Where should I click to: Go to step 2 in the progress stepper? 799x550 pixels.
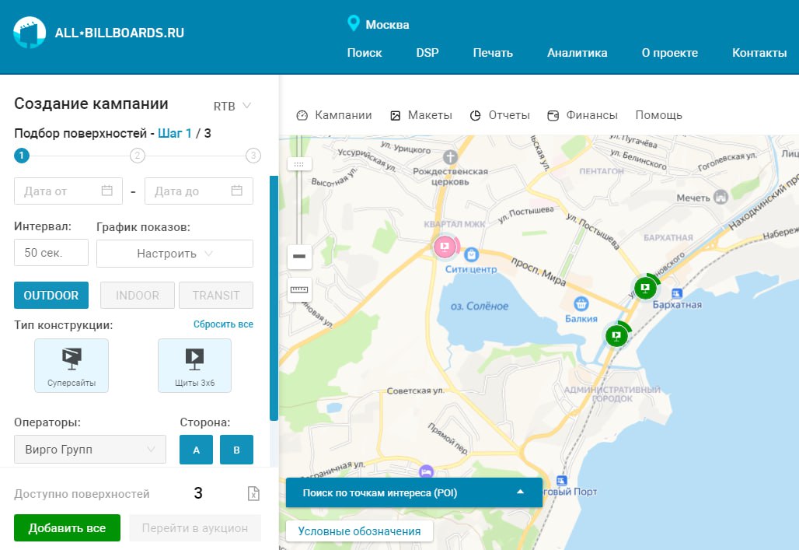click(138, 155)
